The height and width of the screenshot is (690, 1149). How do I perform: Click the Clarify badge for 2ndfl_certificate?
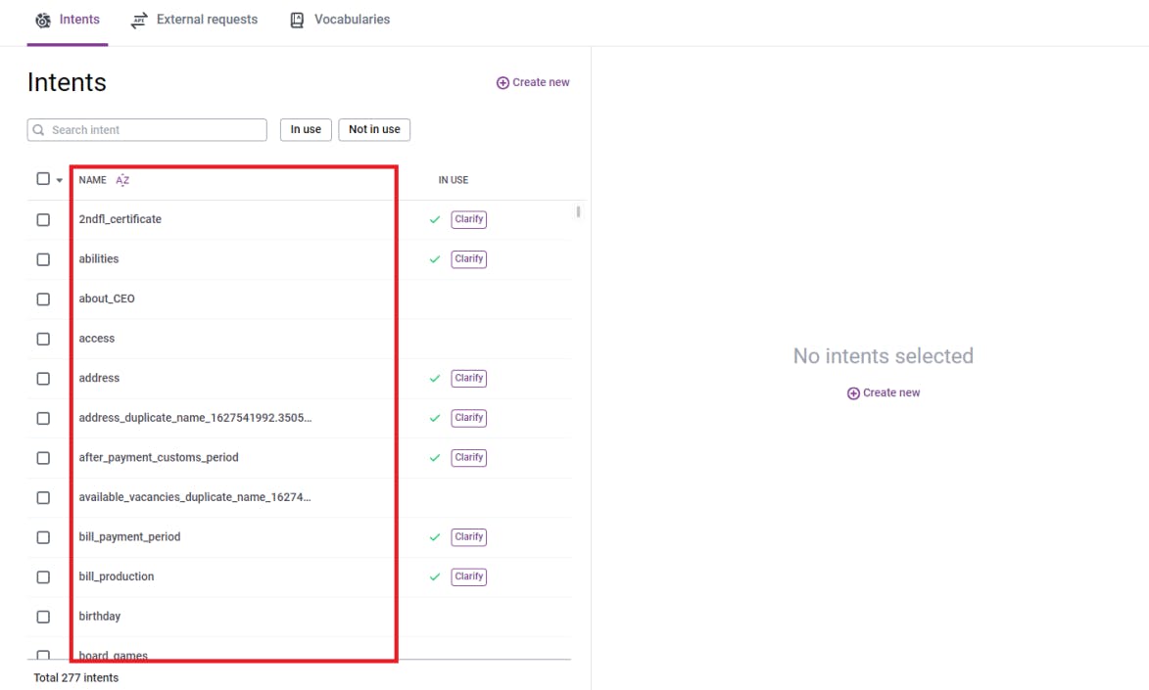(x=468, y=219)
